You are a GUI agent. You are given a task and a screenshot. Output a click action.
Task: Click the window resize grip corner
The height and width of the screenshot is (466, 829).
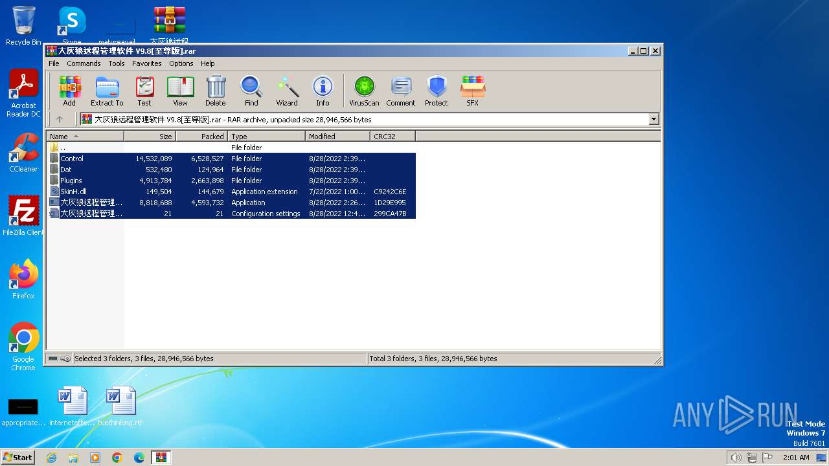pyautogui.click(x=657, y=360)
